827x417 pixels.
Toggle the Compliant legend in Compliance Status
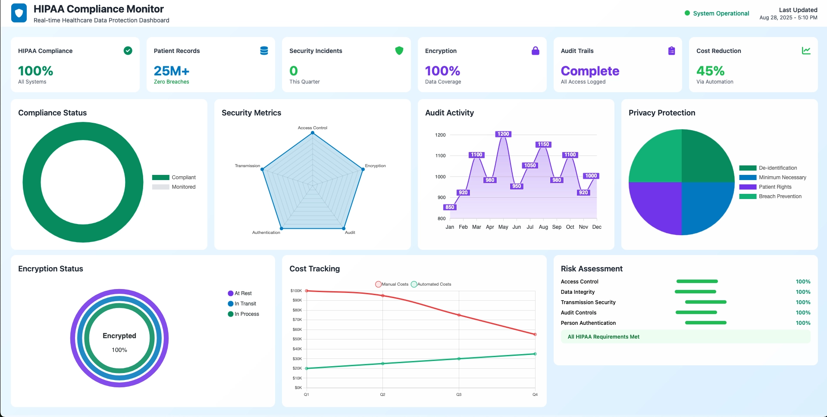click(174, 177)
